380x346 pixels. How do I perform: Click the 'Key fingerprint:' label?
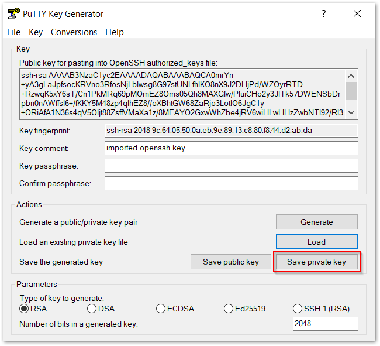point(44,131)
